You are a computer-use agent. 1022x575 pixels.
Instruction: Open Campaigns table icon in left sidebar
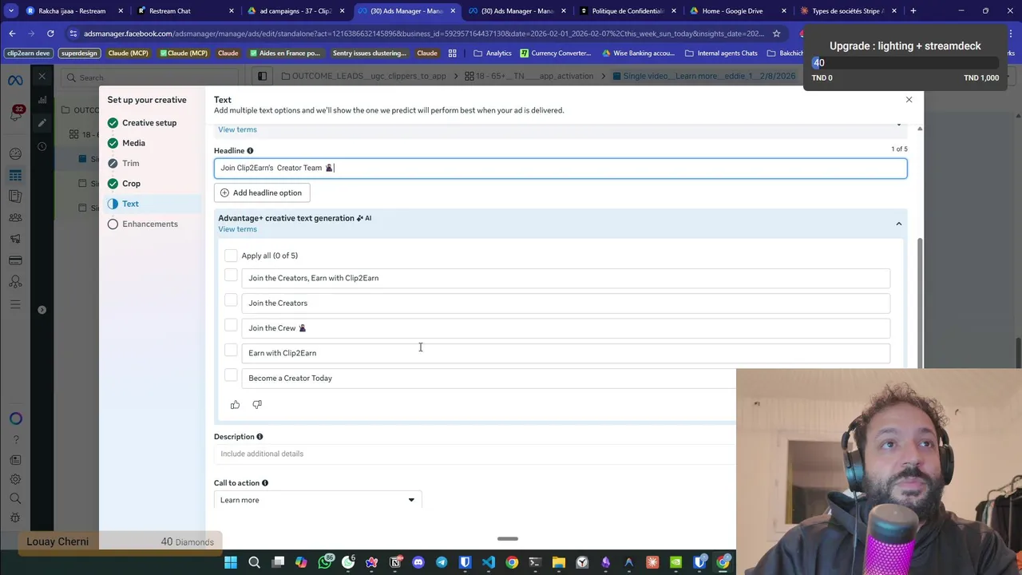tap(15, 176)
